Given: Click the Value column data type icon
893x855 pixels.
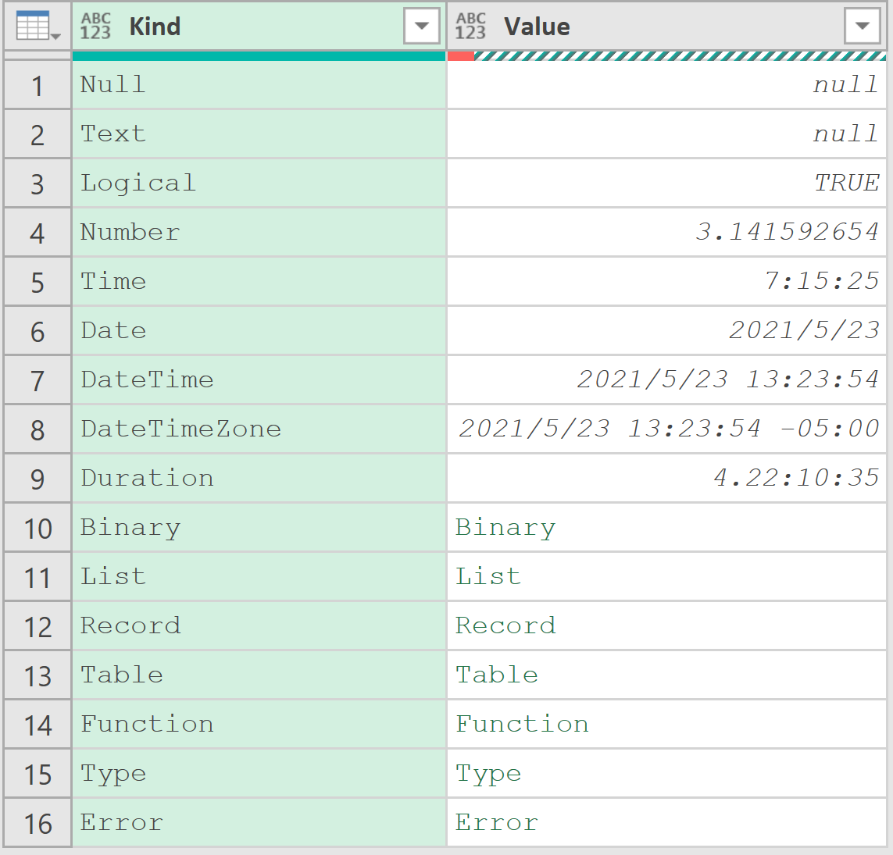Looking at the screenshot, I should 470,27.
